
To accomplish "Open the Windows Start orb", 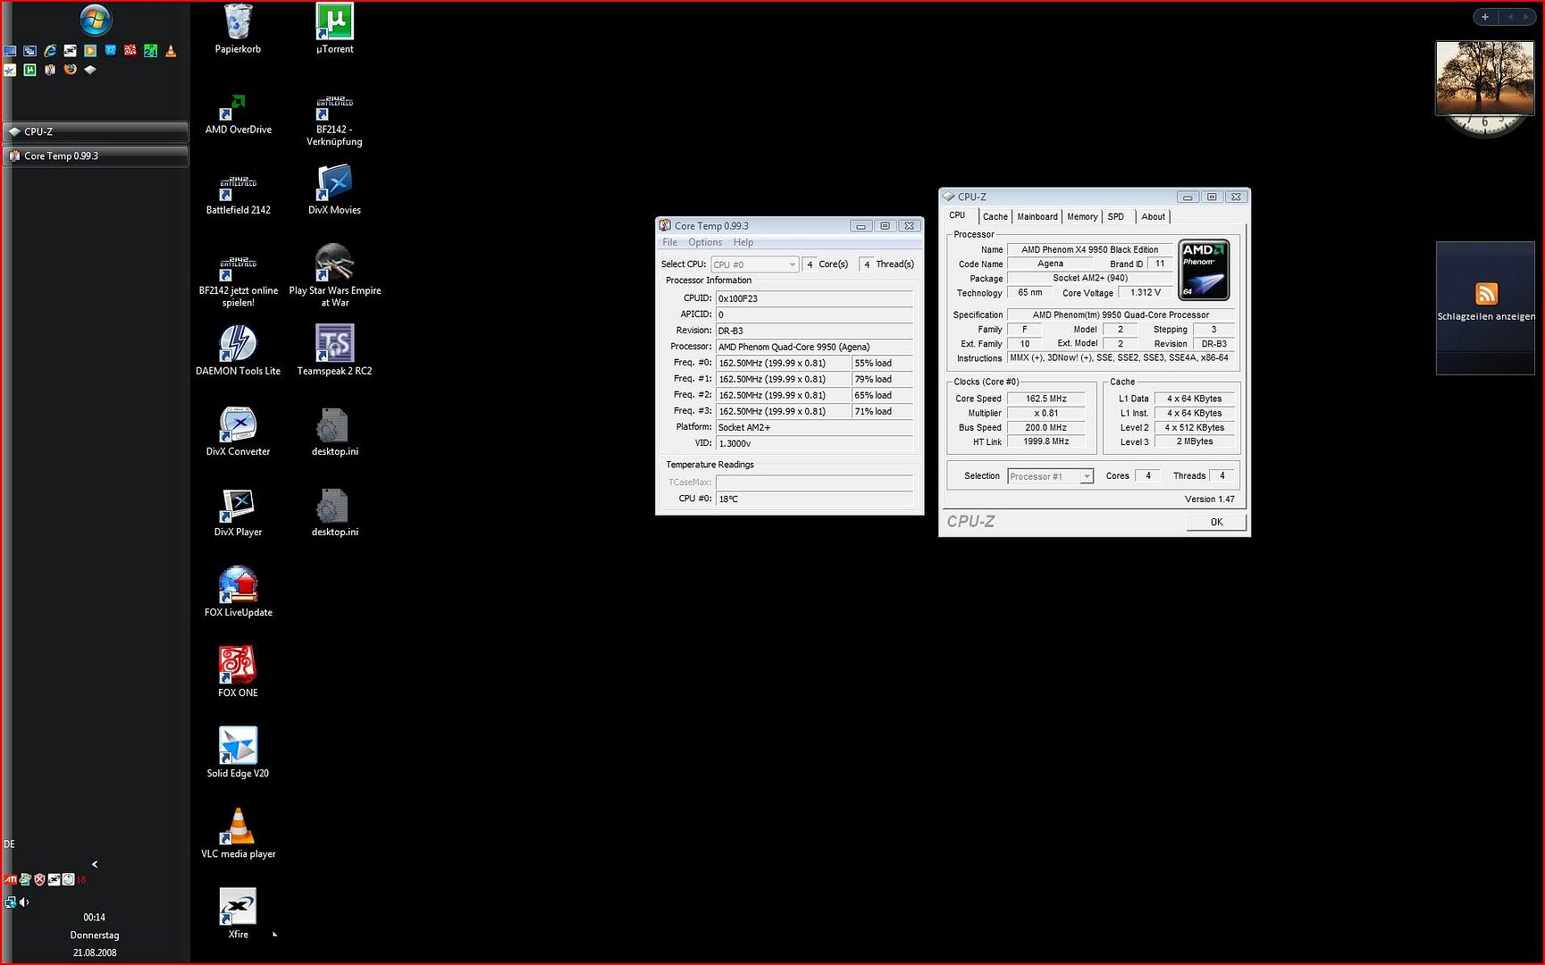I will point(96,20).
